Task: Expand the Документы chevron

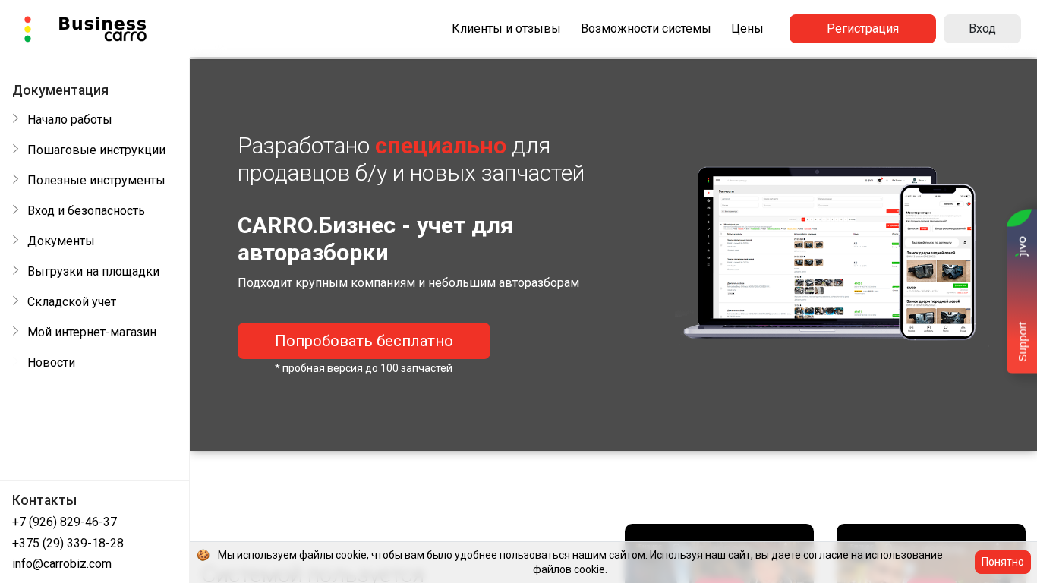Action: point(16,240)
